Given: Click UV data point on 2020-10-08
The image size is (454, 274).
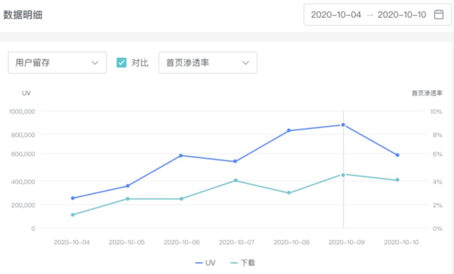Looking at the screenshot, I should 289,130.
